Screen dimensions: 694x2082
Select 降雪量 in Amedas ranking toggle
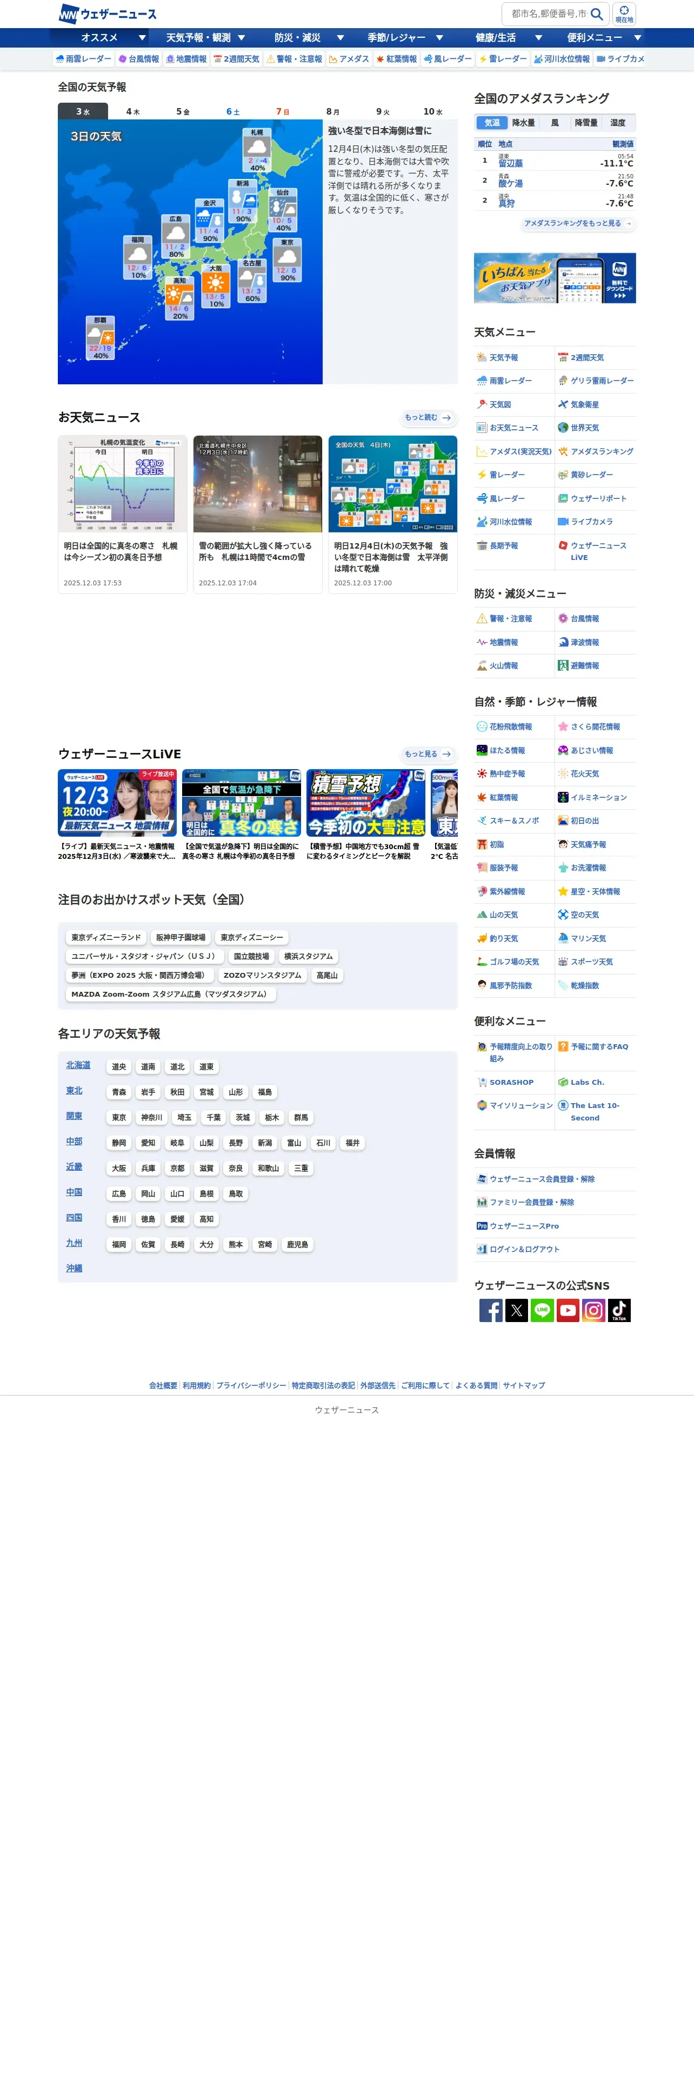(586, 123)
